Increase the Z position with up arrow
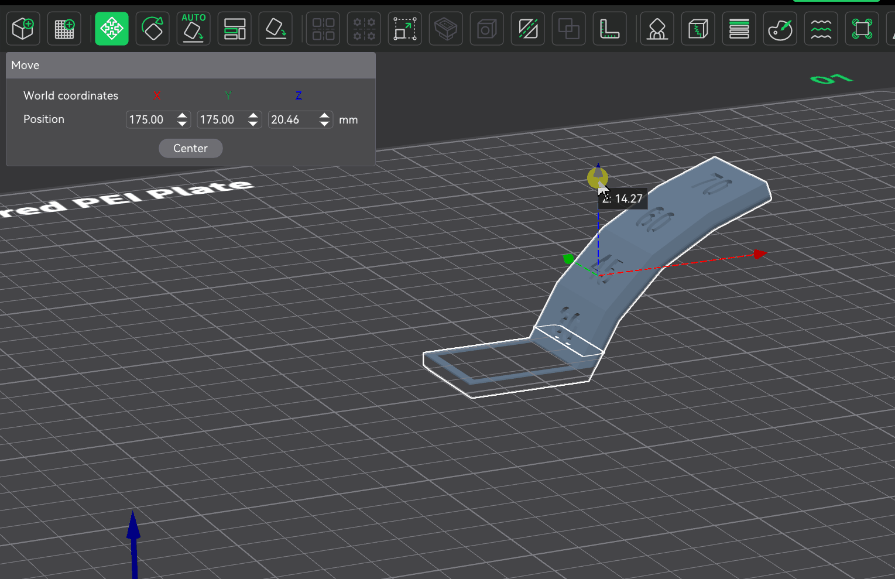Screen dimensions: 895x579 [x=324, y=115]
